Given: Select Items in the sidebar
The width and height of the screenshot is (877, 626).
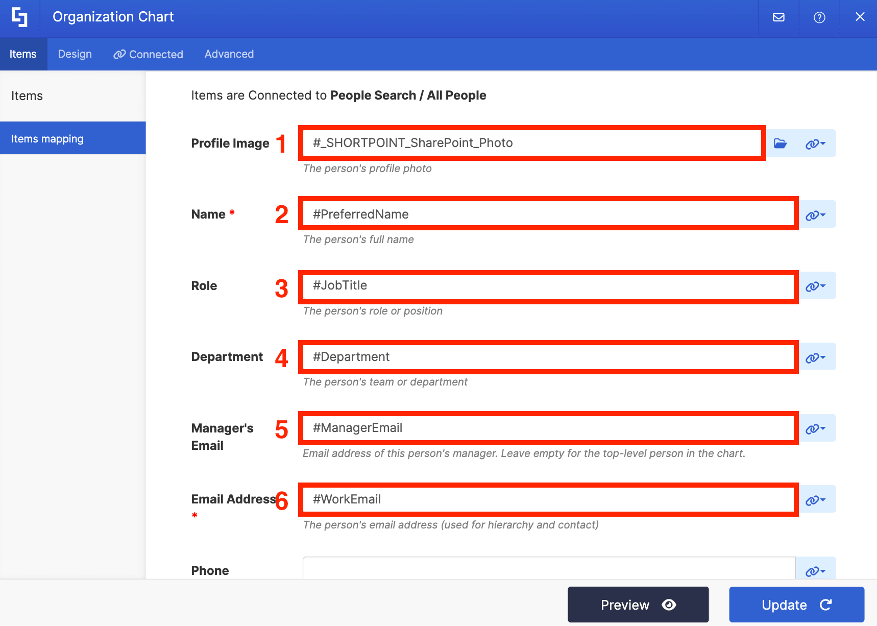Looking at the screenshot, I should (x=27, y=96).
